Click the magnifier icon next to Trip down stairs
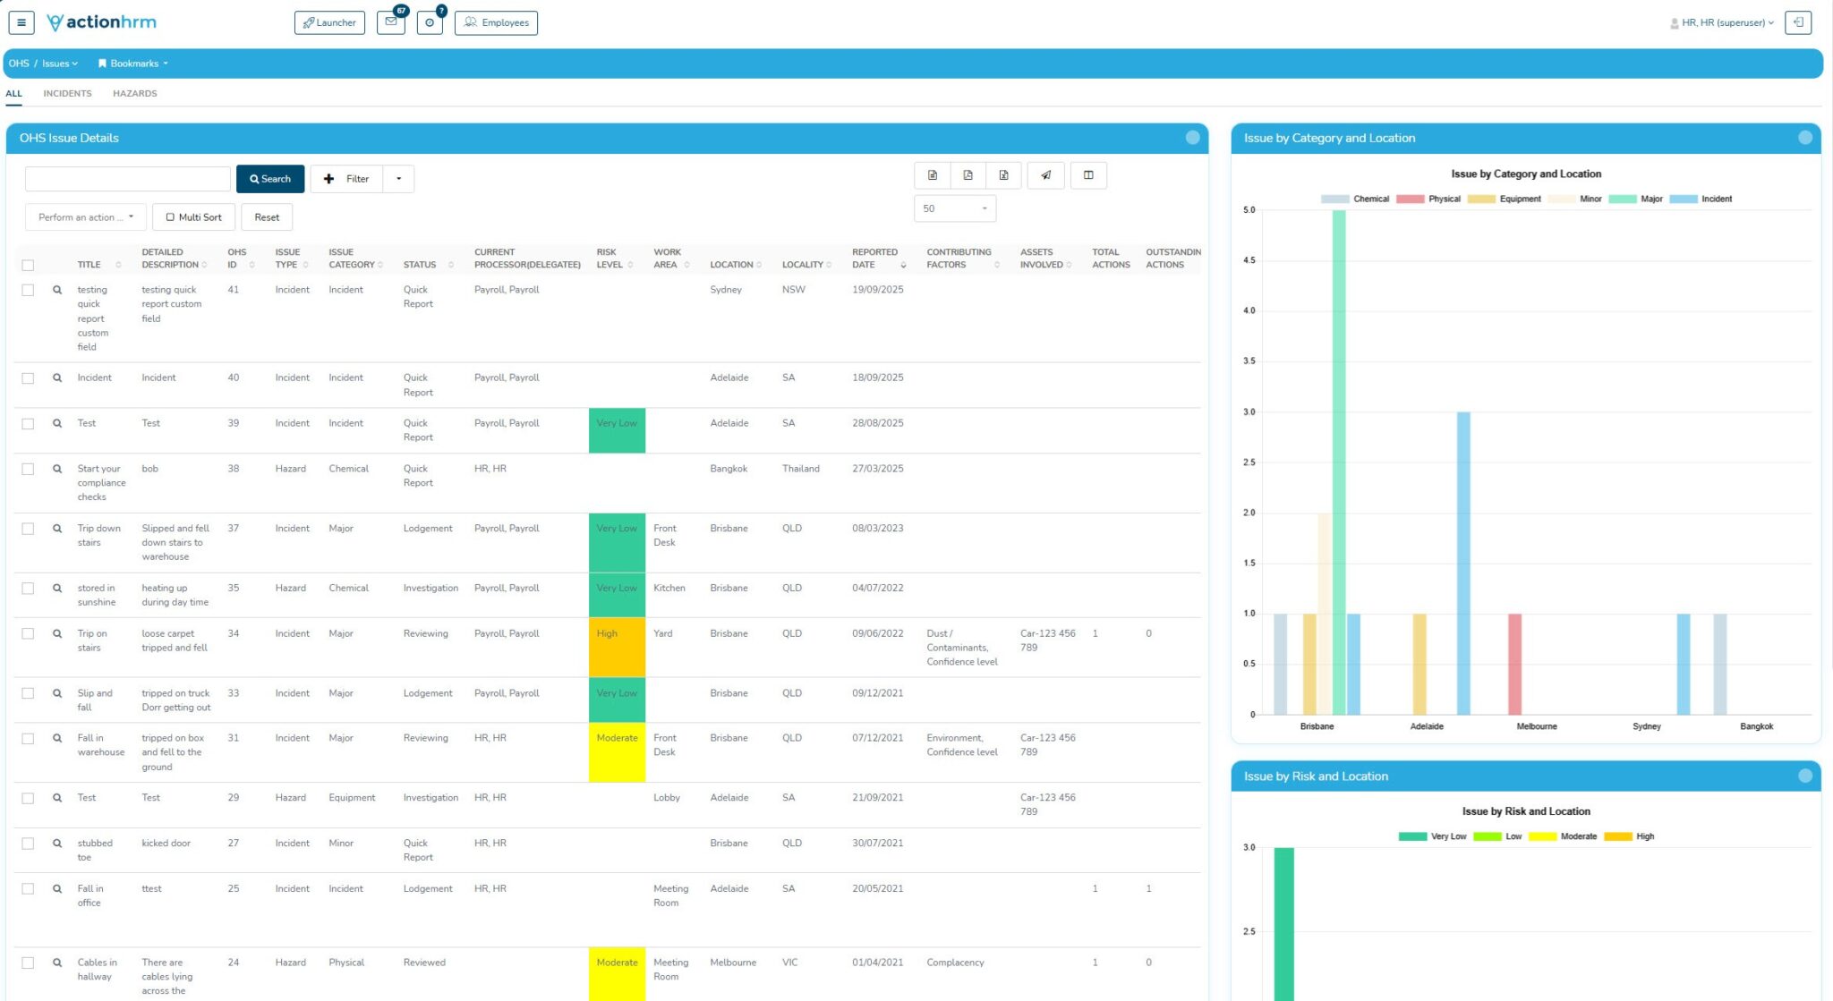1833x1001 pixels. pyautogui.click(x=55, y=529)
